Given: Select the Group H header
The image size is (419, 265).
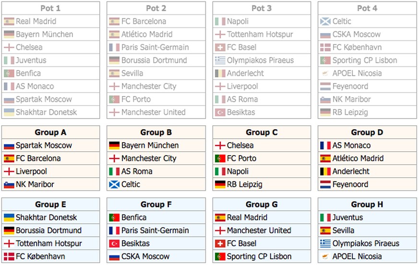Looking at the screenshot, I should coord(367,205).
